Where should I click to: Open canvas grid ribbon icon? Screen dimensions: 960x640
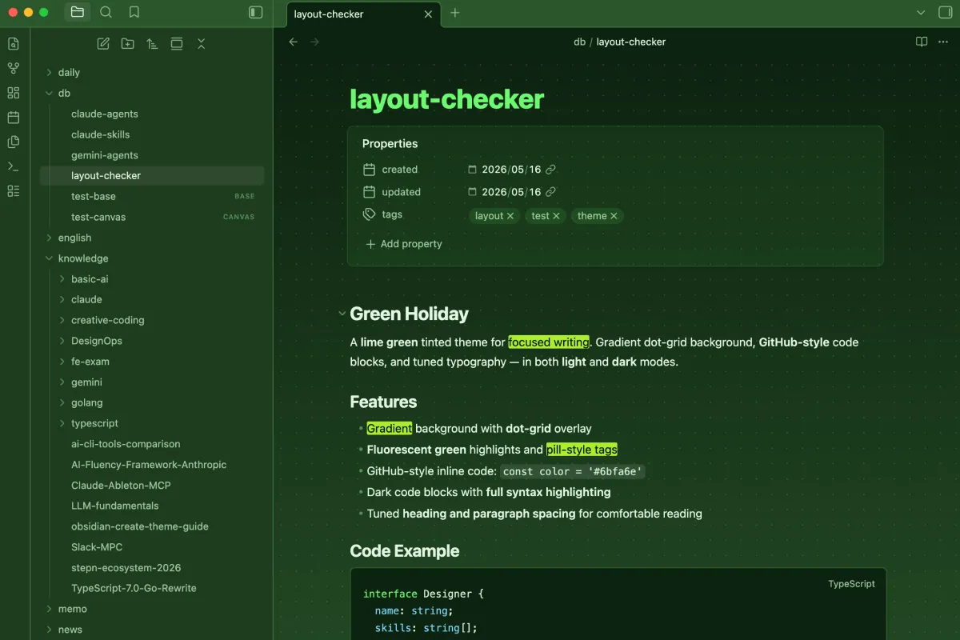point(13,93)
